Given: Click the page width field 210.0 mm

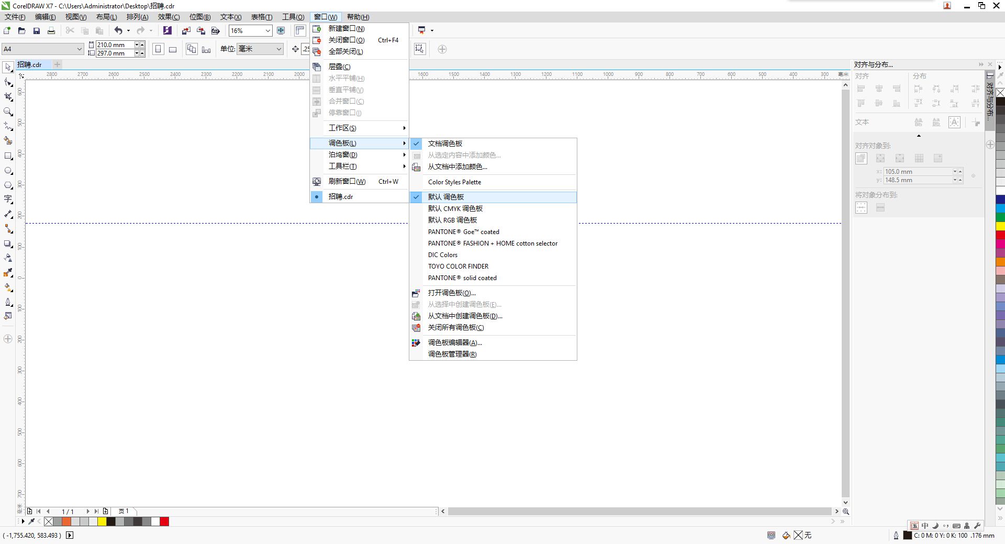Looking at the screenshot, I should tap(115, 45).
